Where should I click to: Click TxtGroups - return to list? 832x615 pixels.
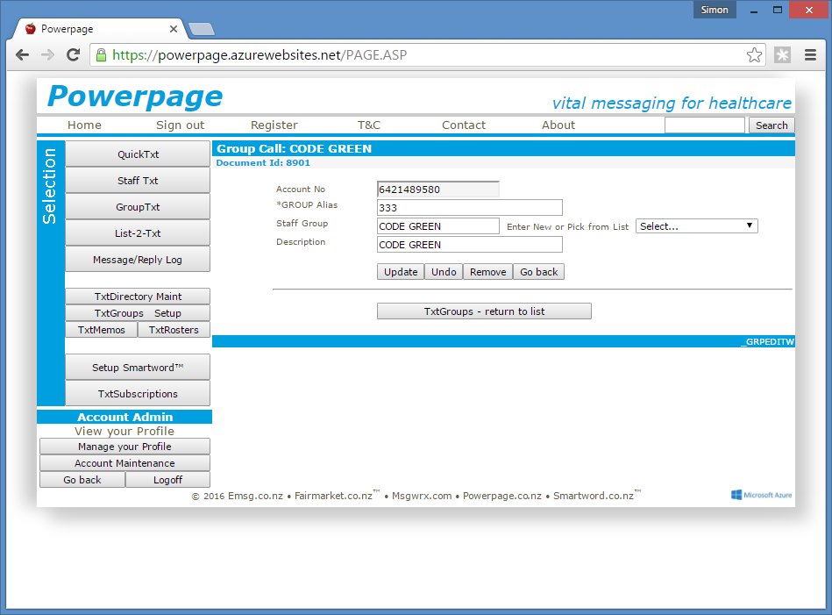(484, 311)
